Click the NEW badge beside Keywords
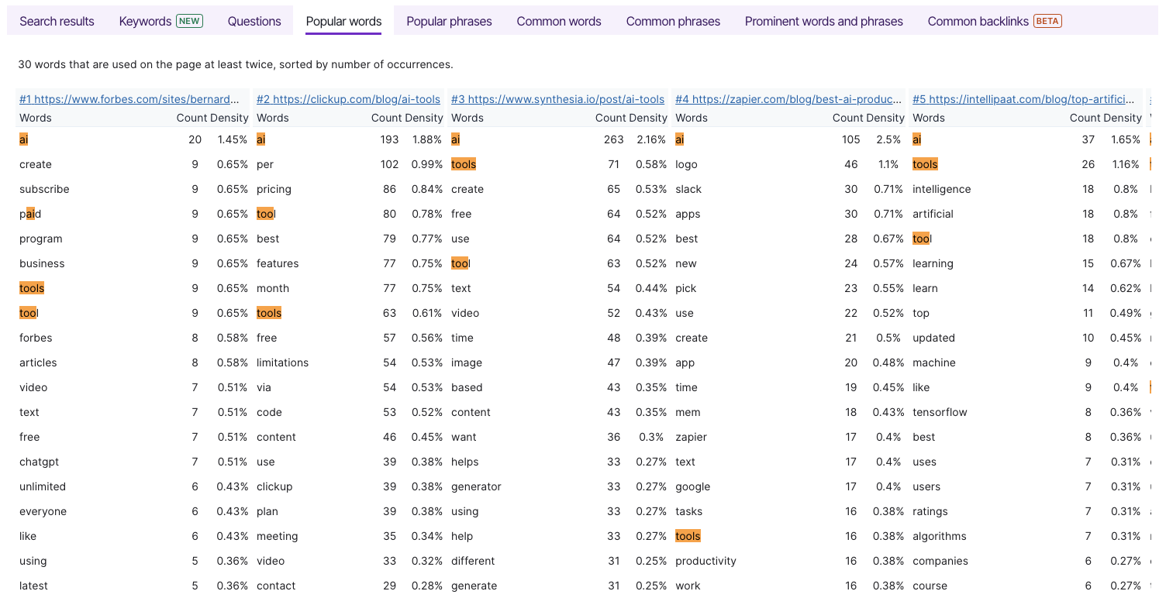This screenshot has height=598, width=1166. [189, 21]
